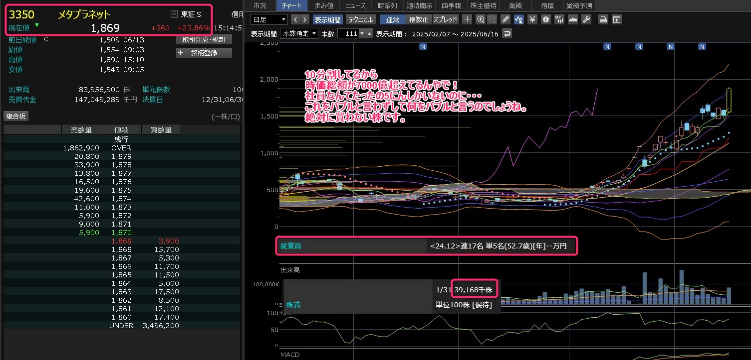Click the 値段 column header
Screen dimensions: 751x360
pos(121,130)
